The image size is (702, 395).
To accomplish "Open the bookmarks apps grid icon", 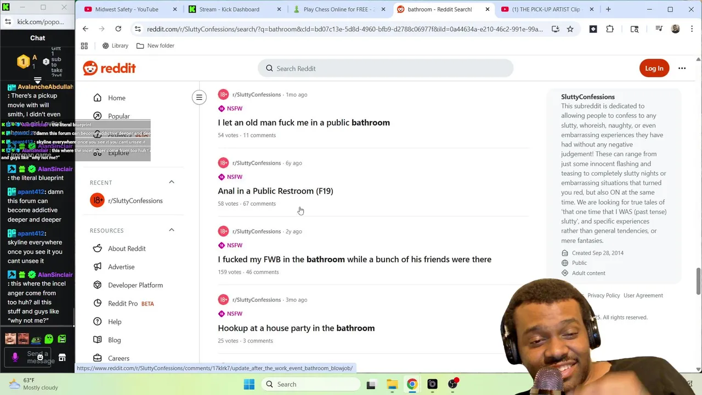I will [84, 46].
